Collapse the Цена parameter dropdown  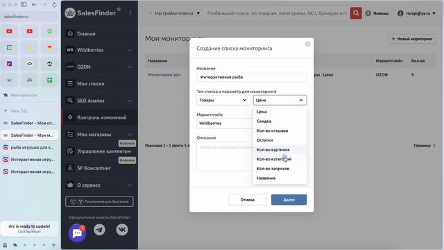click(280, 100)
